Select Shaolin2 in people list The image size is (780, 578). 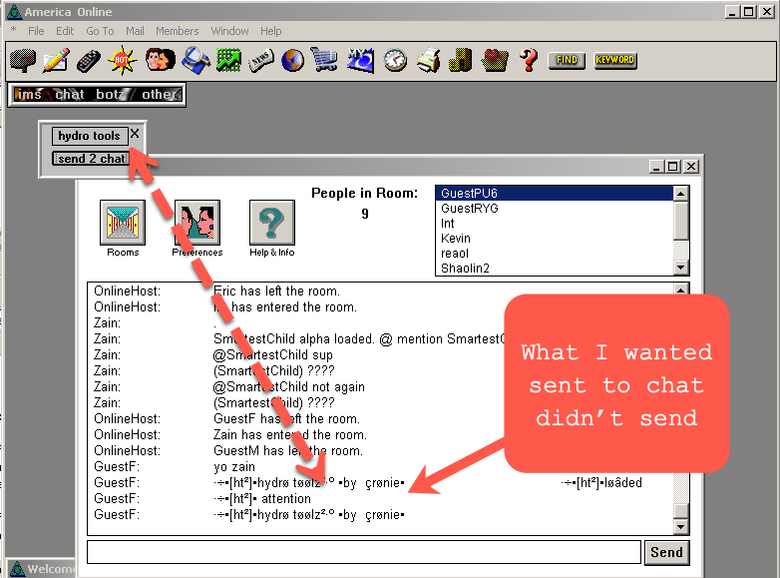(555, 268)
